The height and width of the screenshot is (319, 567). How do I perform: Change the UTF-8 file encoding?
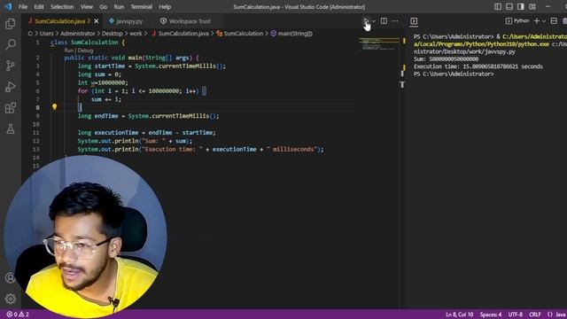516,315
